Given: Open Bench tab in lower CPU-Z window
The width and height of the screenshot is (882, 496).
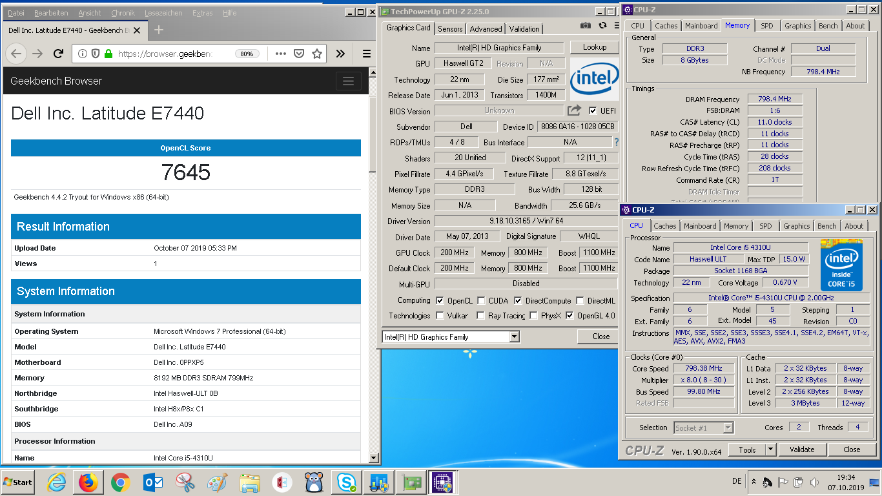Looking at the screenshot, I should [826, 226].
